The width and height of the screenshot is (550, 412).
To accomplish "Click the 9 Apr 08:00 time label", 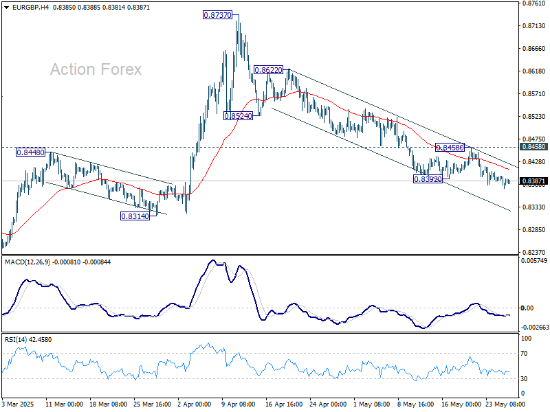I will point(239,404).
